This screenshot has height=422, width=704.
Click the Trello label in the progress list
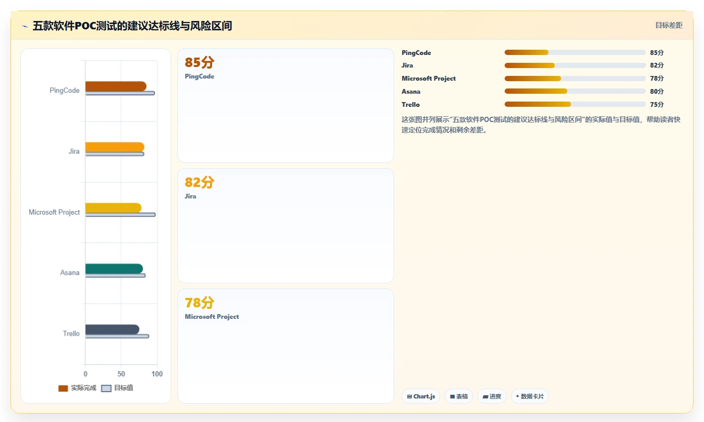411,105
